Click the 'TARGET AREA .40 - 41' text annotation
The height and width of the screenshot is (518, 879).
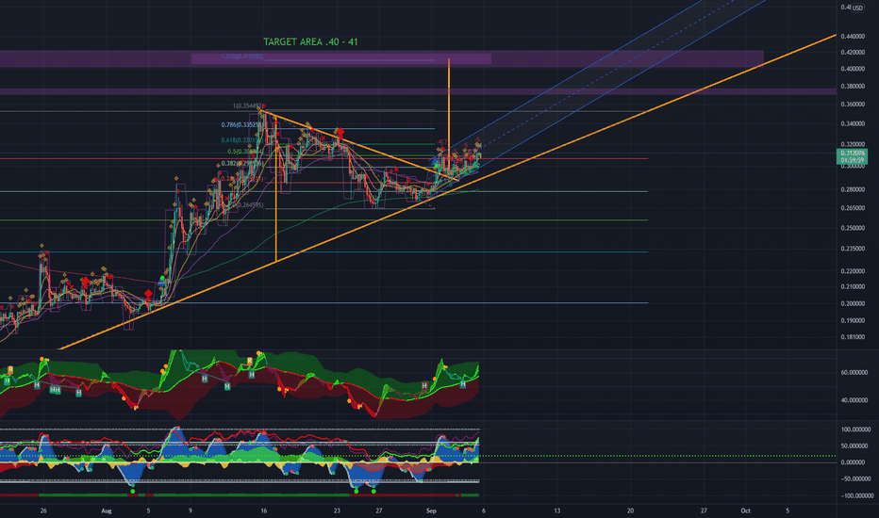(310, 42)
